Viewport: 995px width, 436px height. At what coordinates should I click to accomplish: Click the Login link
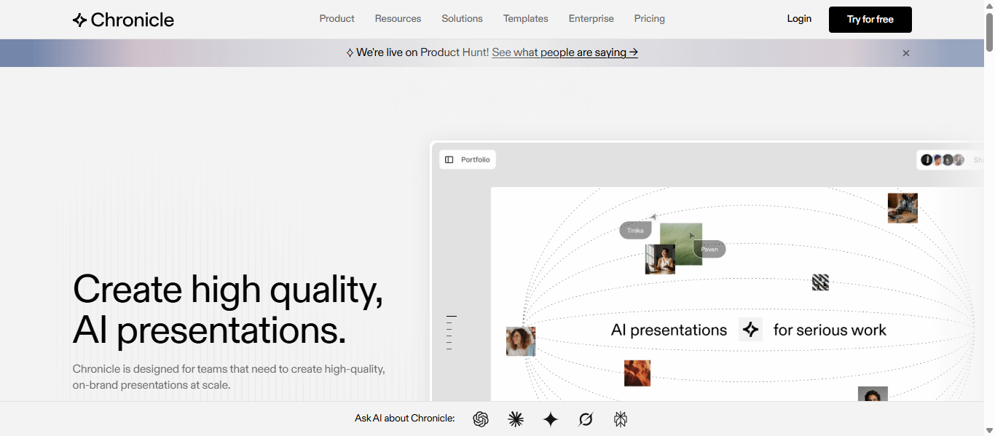799,19
